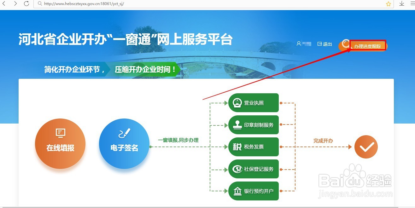Select the 银行预约开户 bank icon
The width and height of the screenshot is (415, 208).
click(253, 191)
